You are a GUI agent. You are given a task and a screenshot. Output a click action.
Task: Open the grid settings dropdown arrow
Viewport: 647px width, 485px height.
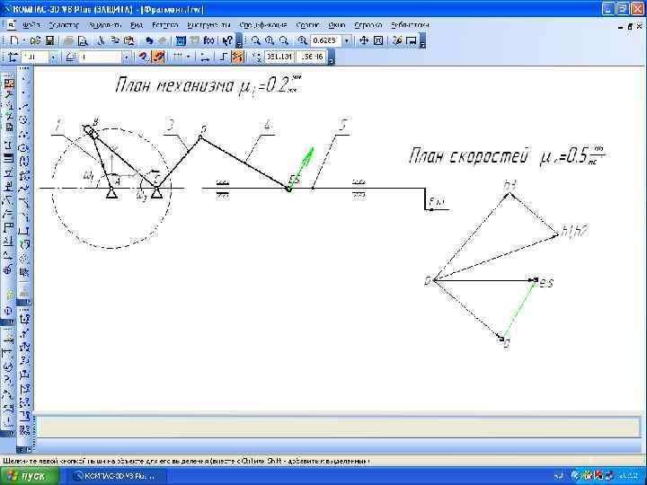coord(188,57)
